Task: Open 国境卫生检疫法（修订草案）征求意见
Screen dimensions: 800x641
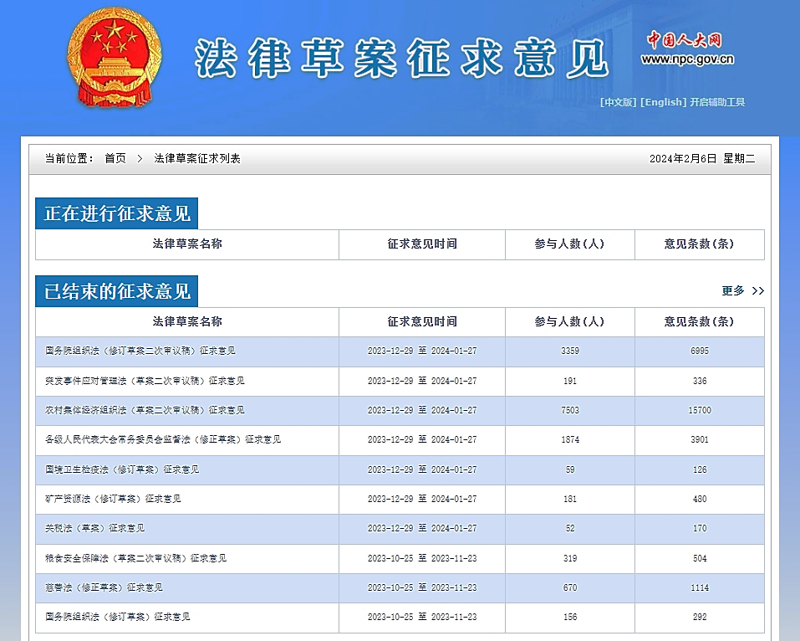Action: click(122, 469)
